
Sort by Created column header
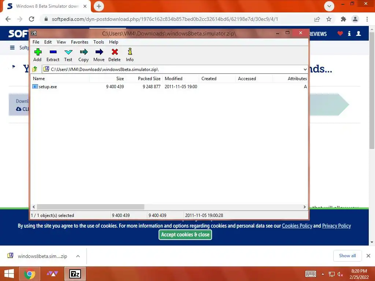click(x=218, y=79)
